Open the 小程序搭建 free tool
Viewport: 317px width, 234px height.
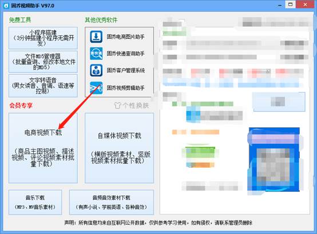coord(43,38)
